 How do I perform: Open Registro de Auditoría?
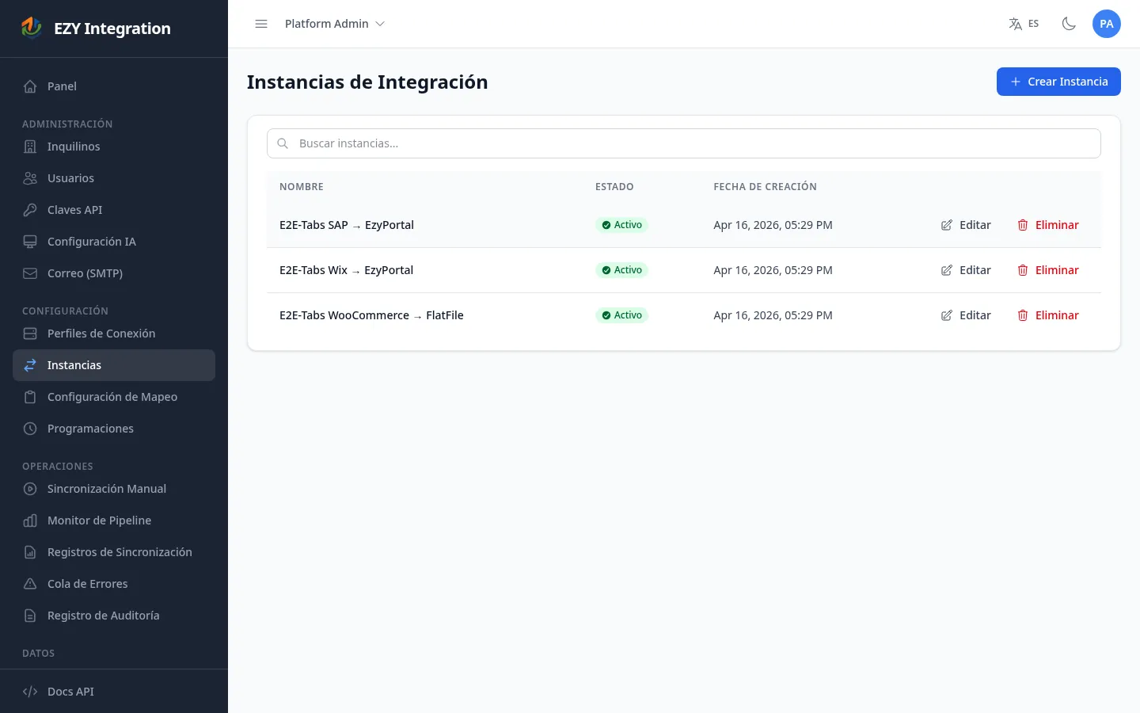click(x=114, y=616)
